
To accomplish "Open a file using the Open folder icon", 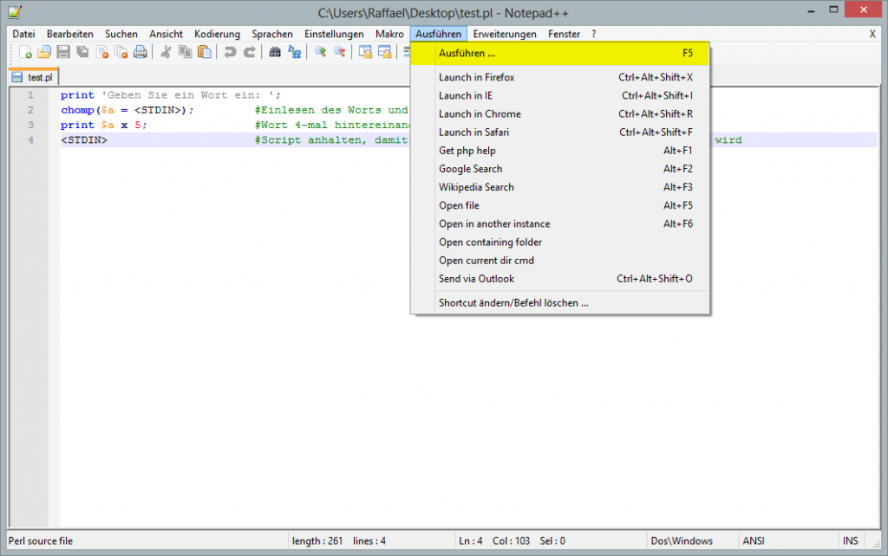I will point(42,52).
